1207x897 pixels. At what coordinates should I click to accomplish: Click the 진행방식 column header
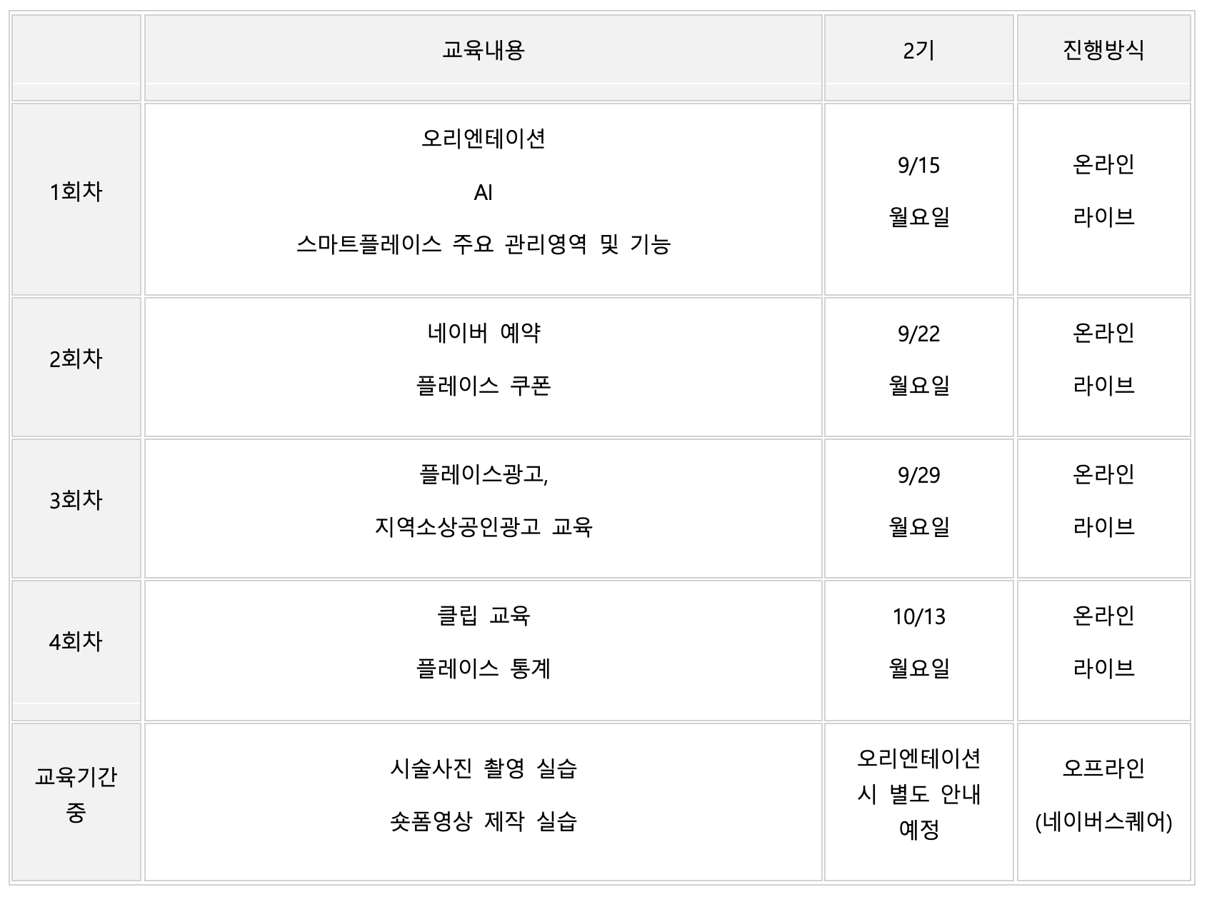tap(1103, 50)
